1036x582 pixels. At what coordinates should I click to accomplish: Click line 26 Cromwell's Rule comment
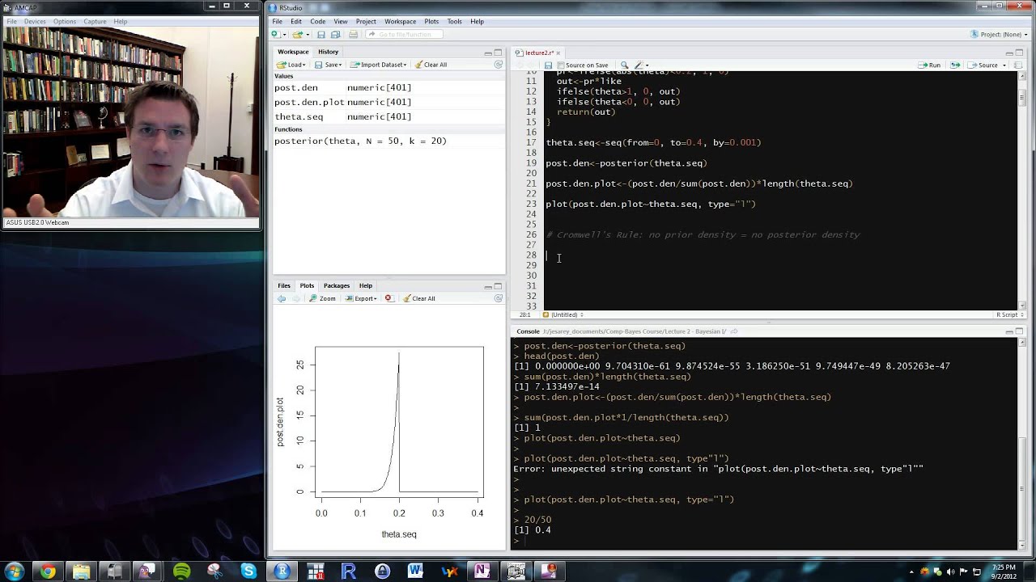coord(703,234)
